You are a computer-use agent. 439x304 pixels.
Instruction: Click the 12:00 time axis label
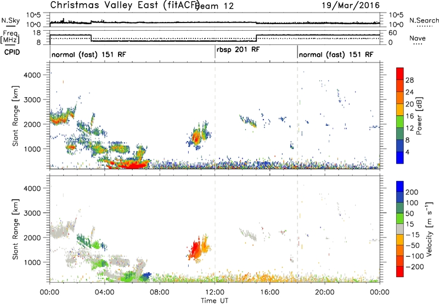click(215, 292)
